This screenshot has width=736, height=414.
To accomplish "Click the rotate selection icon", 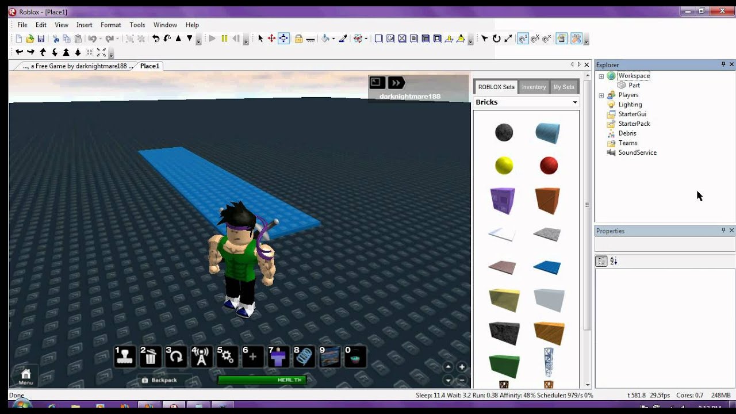I will tap(156, 39).
